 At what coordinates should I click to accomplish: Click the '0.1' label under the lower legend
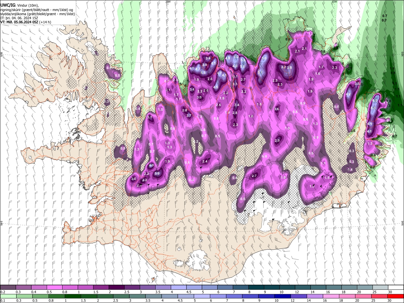click(3, 301)
